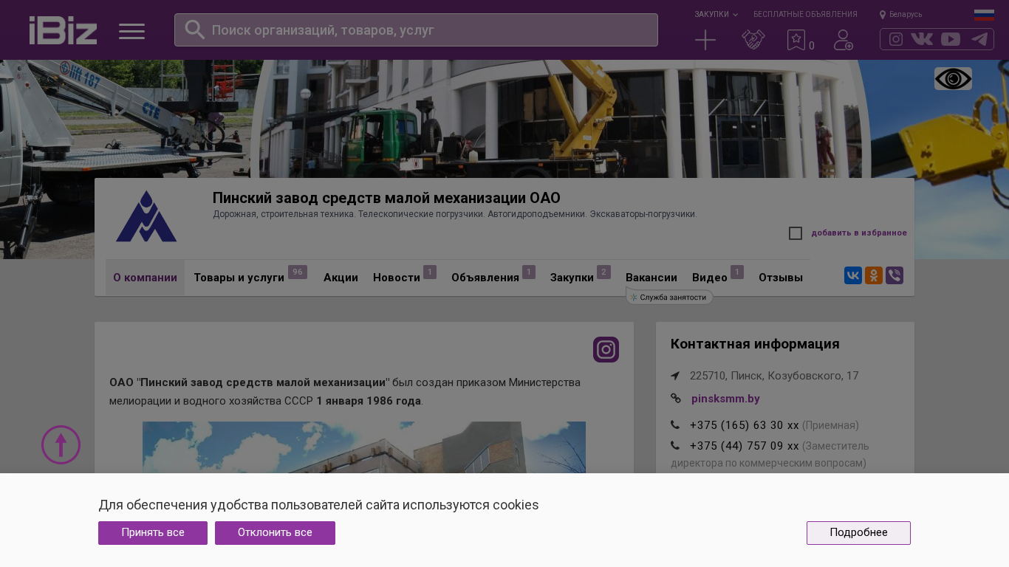
Task: Expand the ЗАКУПКИ dropdown
Action: pyautogui.click(x=716, y=15)
